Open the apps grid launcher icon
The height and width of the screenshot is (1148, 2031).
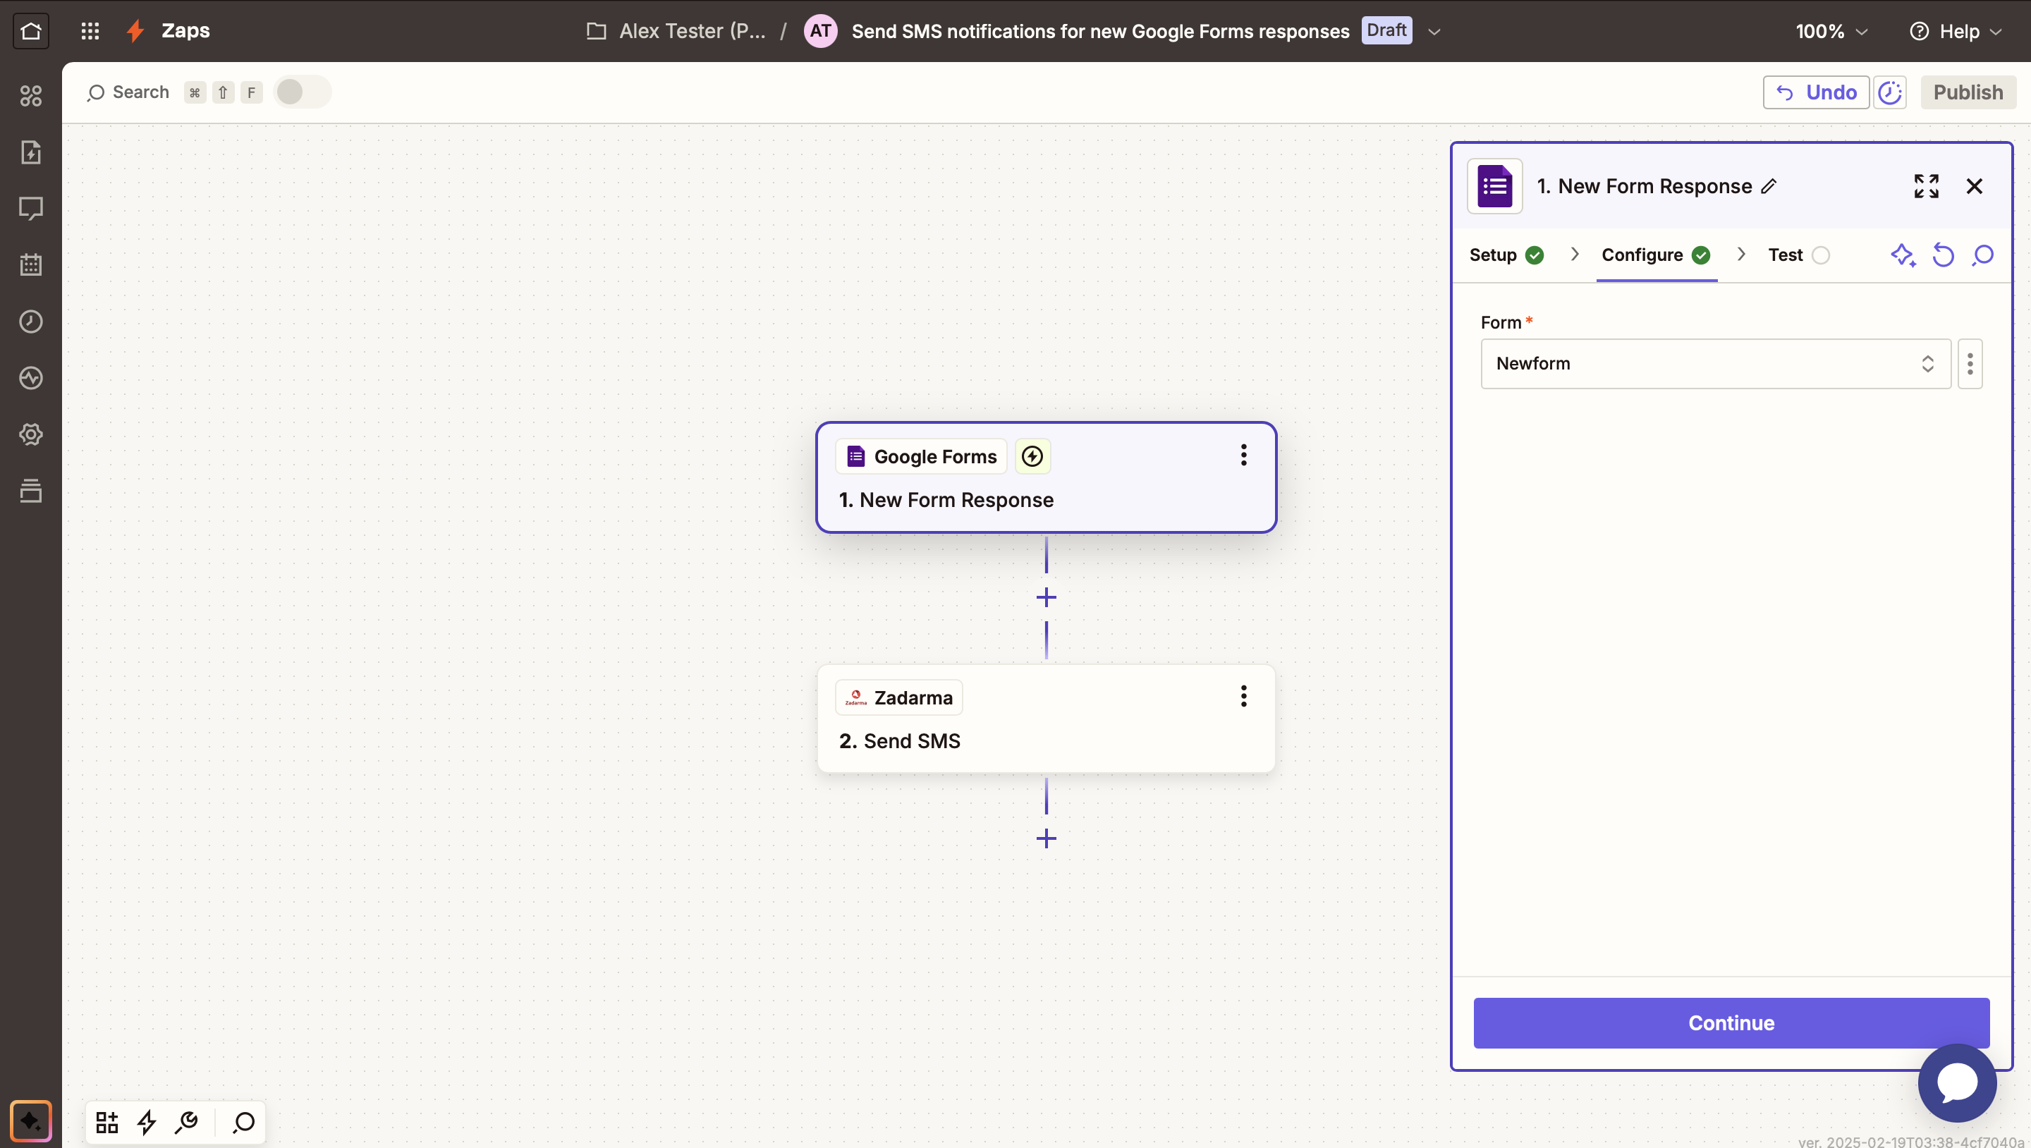[90, 31]
